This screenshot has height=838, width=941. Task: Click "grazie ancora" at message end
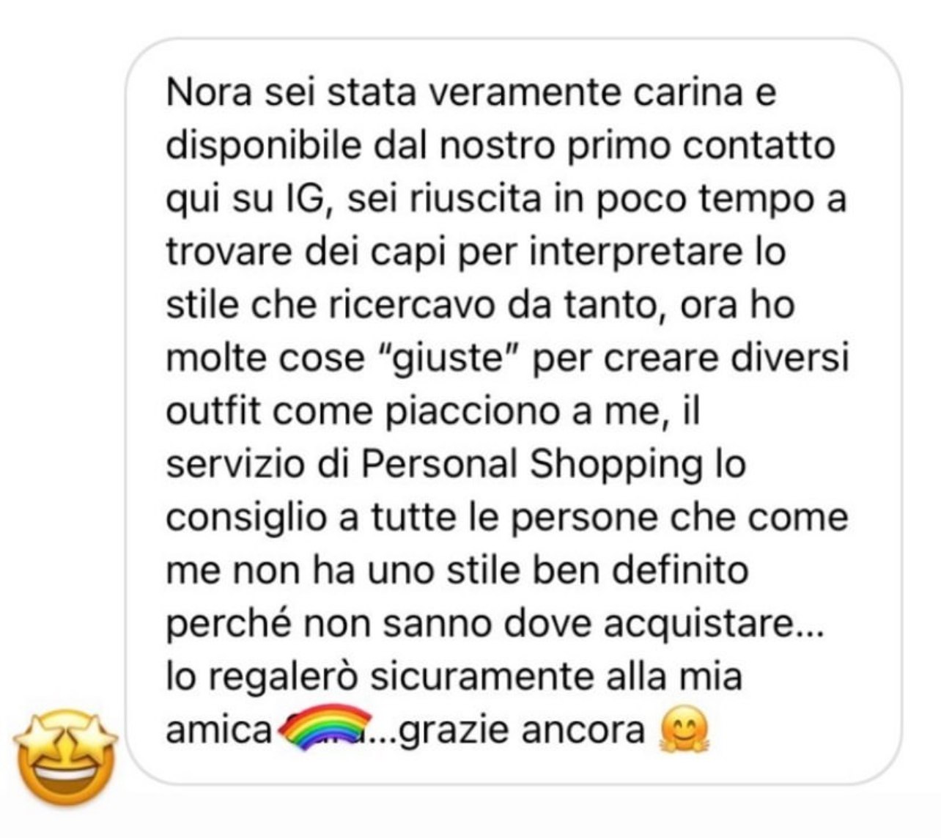(x=524, y=729)
